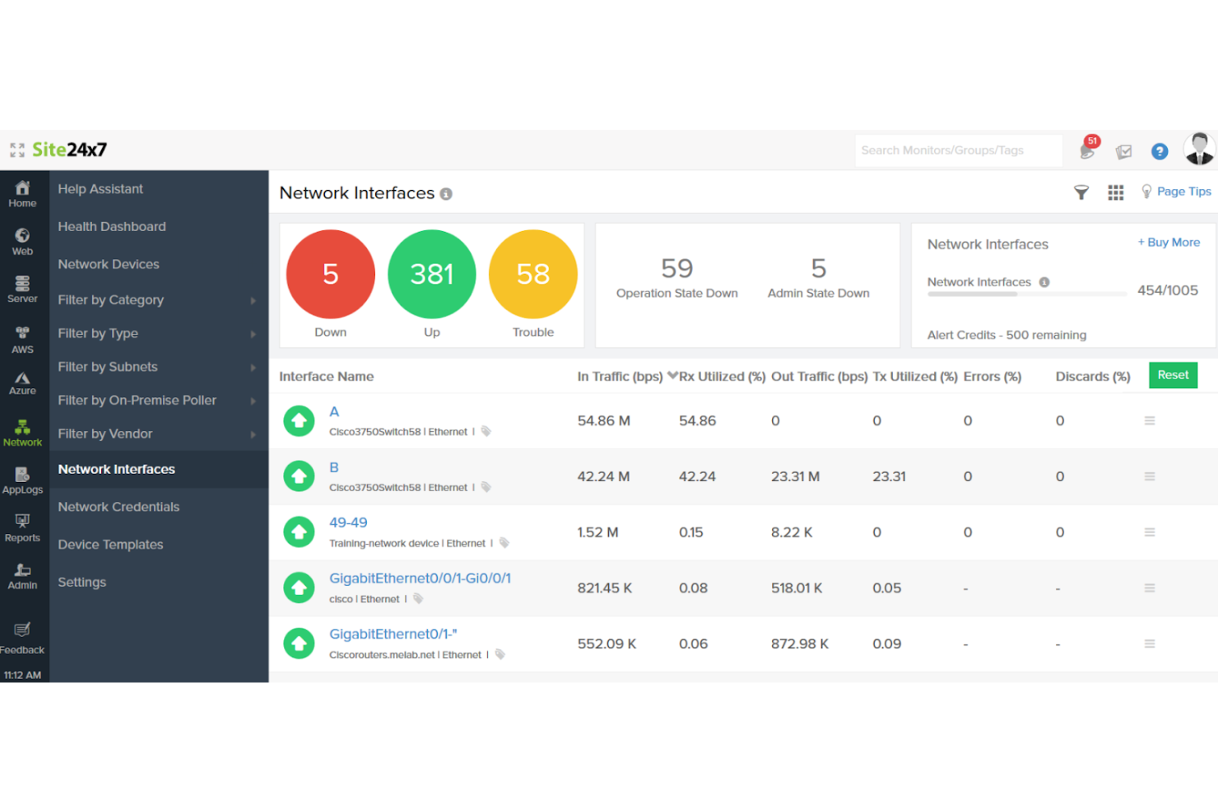The image size is (1218, 812).
Task: Open interface GigabitEthernet0/0/1-Gi0/0/1 link
Action: point(420,578)
